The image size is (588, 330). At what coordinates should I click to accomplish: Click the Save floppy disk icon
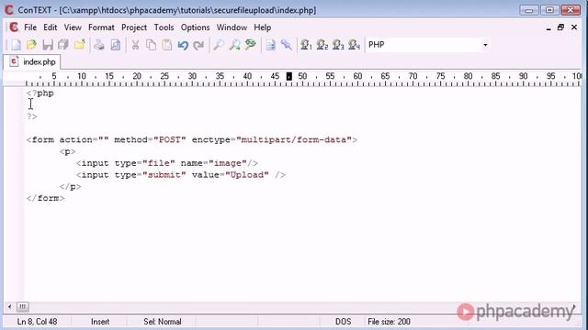(x=48, y=45)
